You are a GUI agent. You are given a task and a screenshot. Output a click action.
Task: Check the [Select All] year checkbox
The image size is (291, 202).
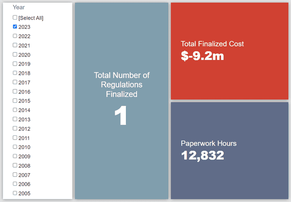(x=15, y=17)
